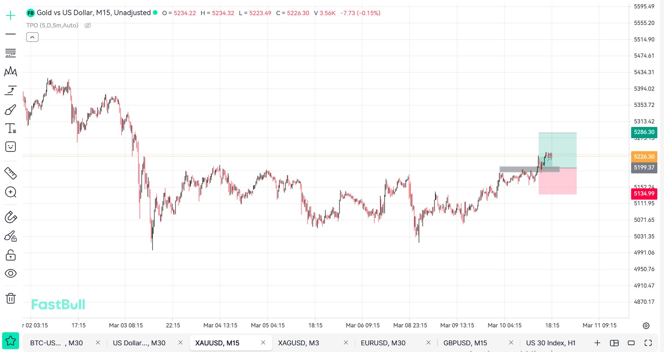The image size is (664, 352).
Task: Click the Gold vs US Dollar symbol title
Action: 93,13
